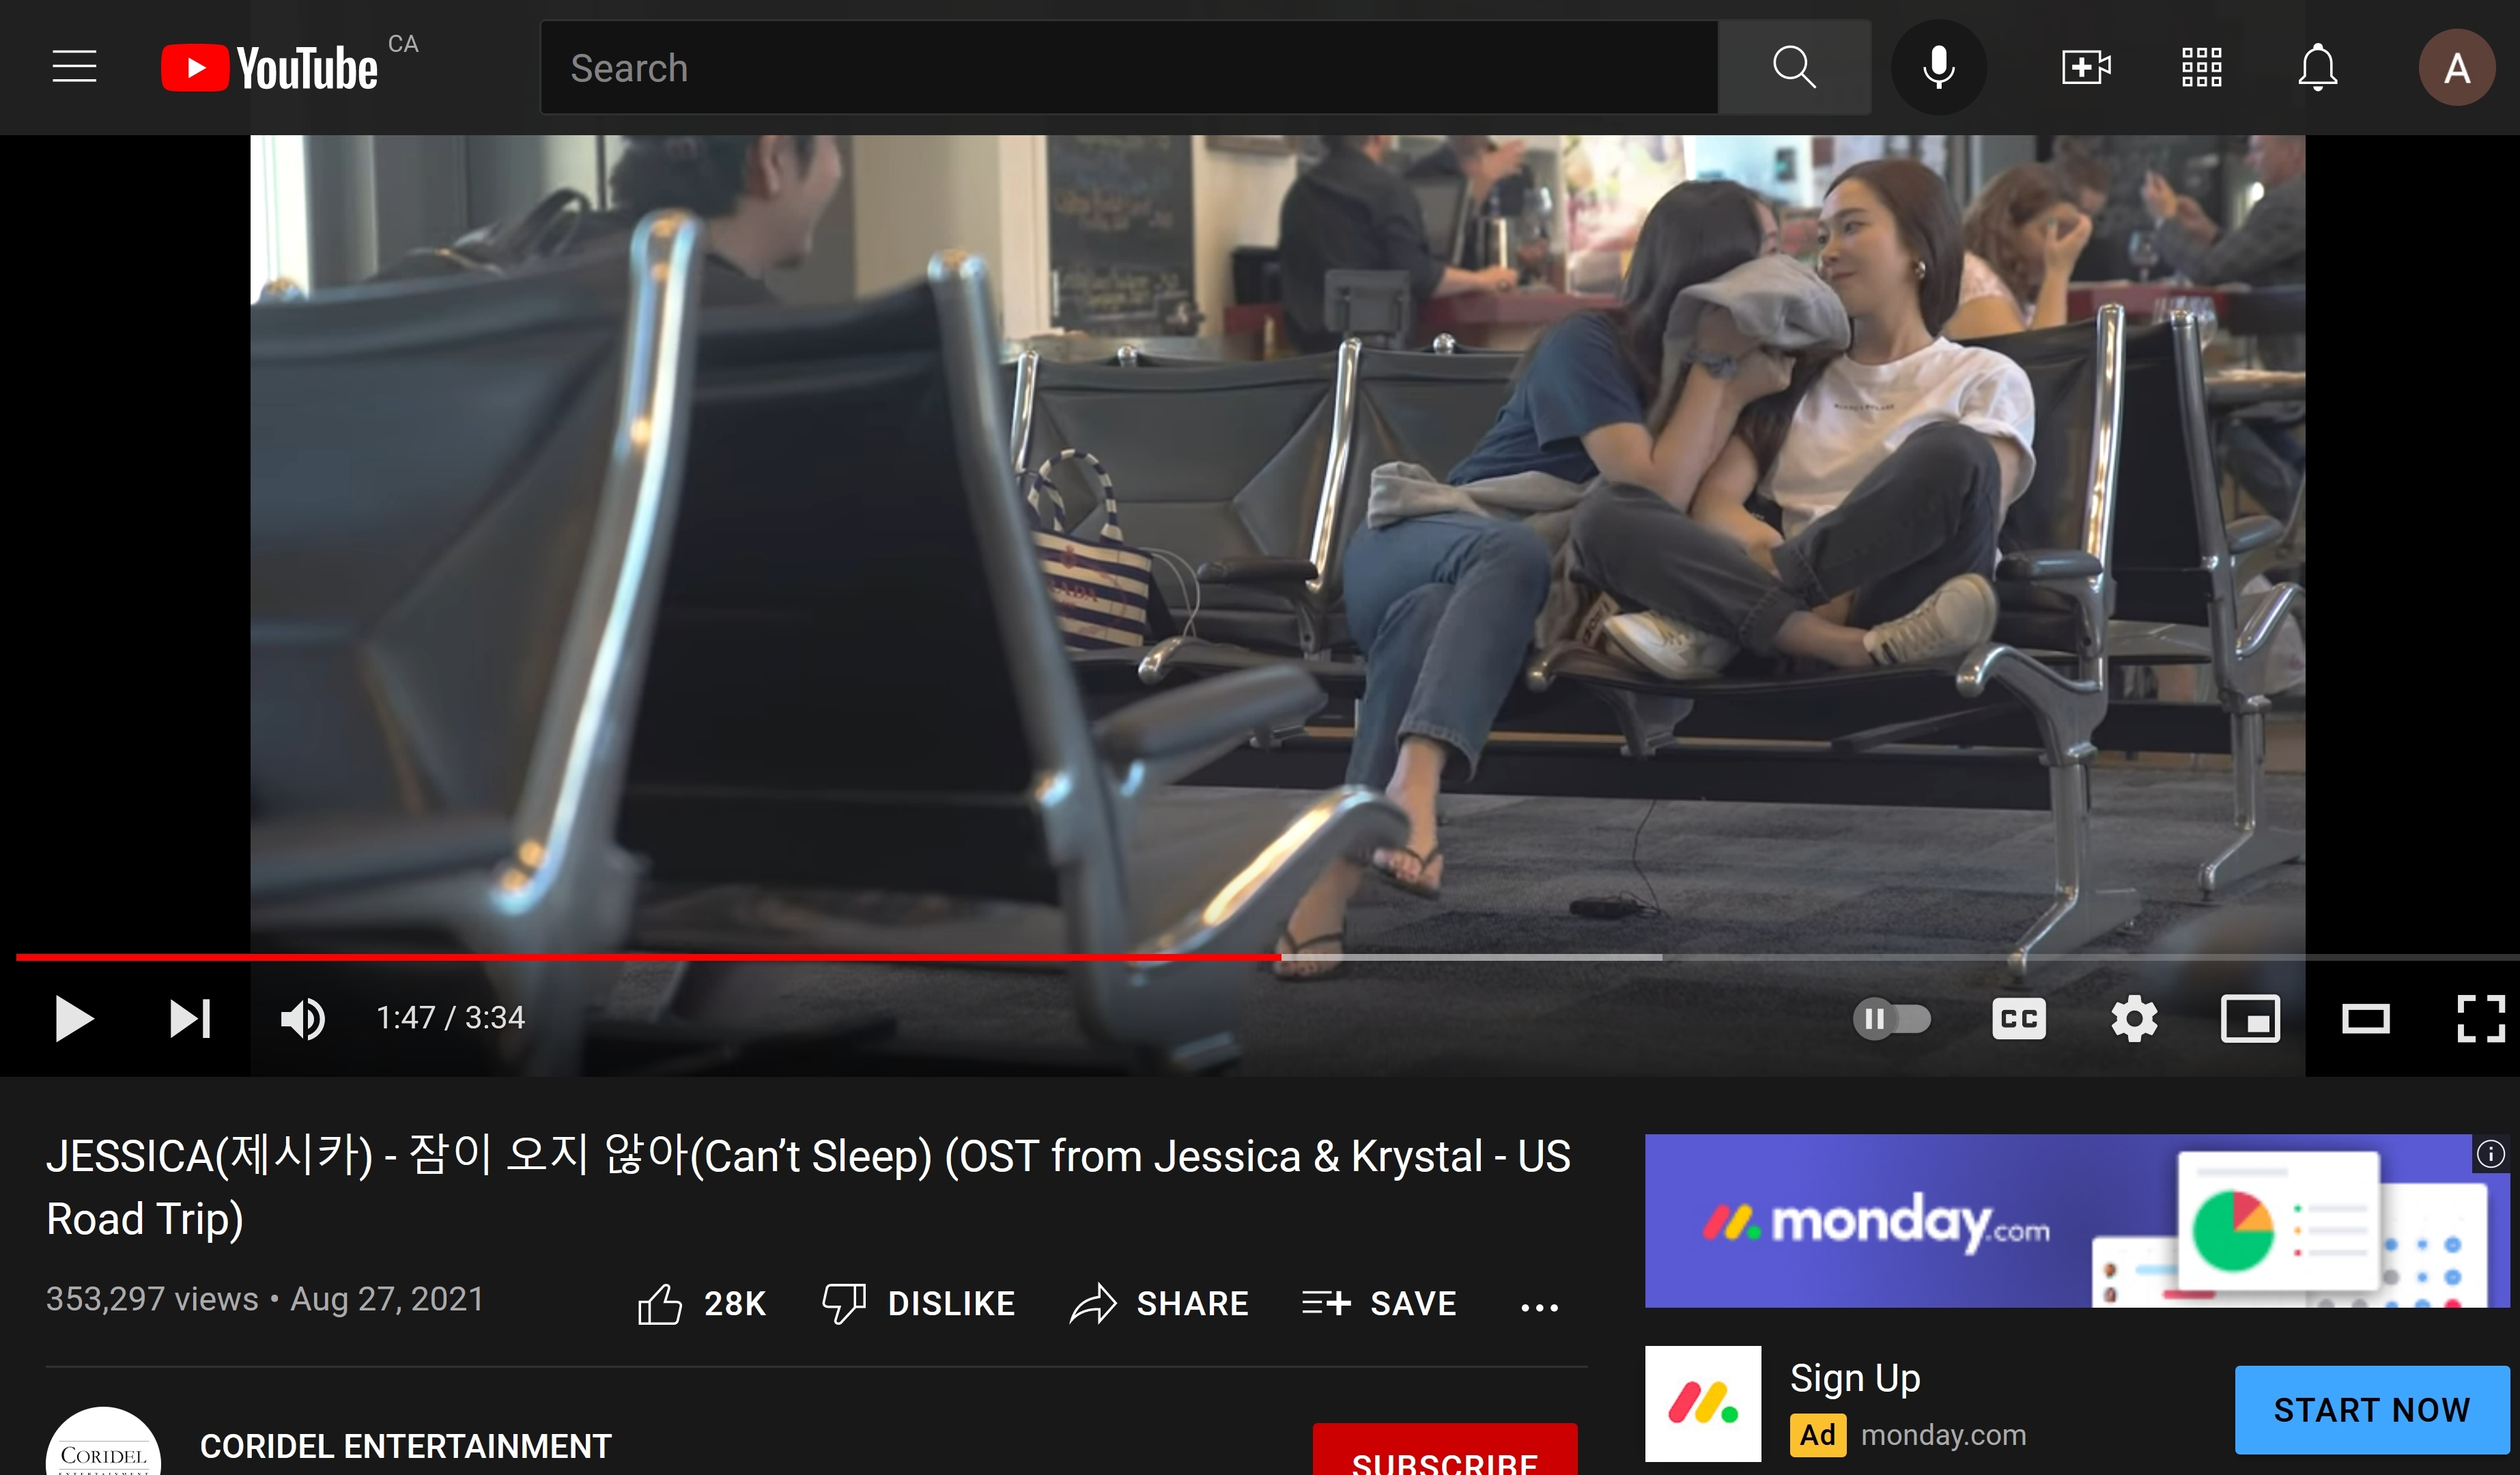Click the like thumbs-up icon
Image resolution: width=2520 pixels, height=1475 pixels.
point(660,1303)
